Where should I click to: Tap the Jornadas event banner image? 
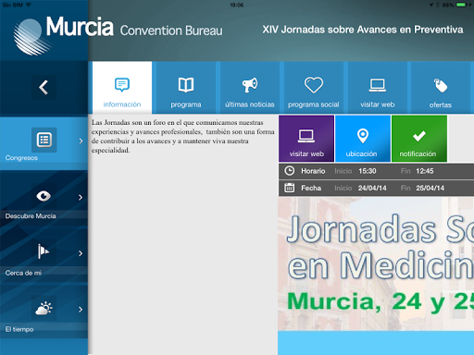tap(376, 264)
